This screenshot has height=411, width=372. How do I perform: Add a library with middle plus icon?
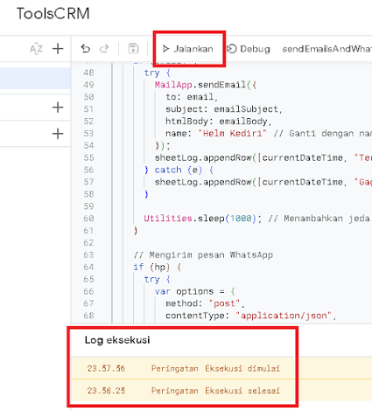coord(58,108)
